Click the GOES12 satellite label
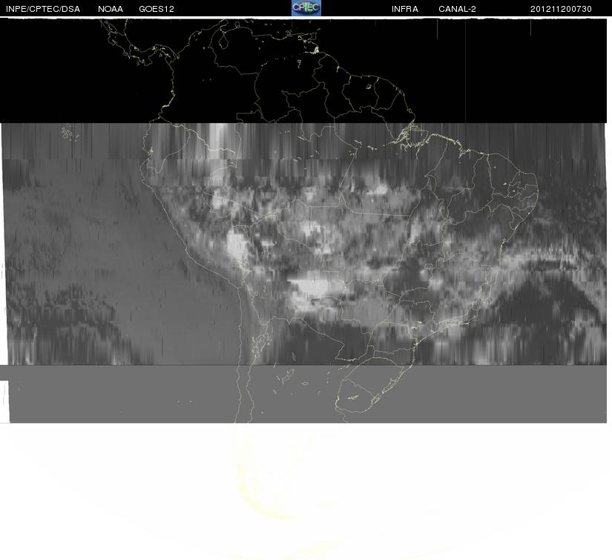The image size is (612, 560). [157, 9]
